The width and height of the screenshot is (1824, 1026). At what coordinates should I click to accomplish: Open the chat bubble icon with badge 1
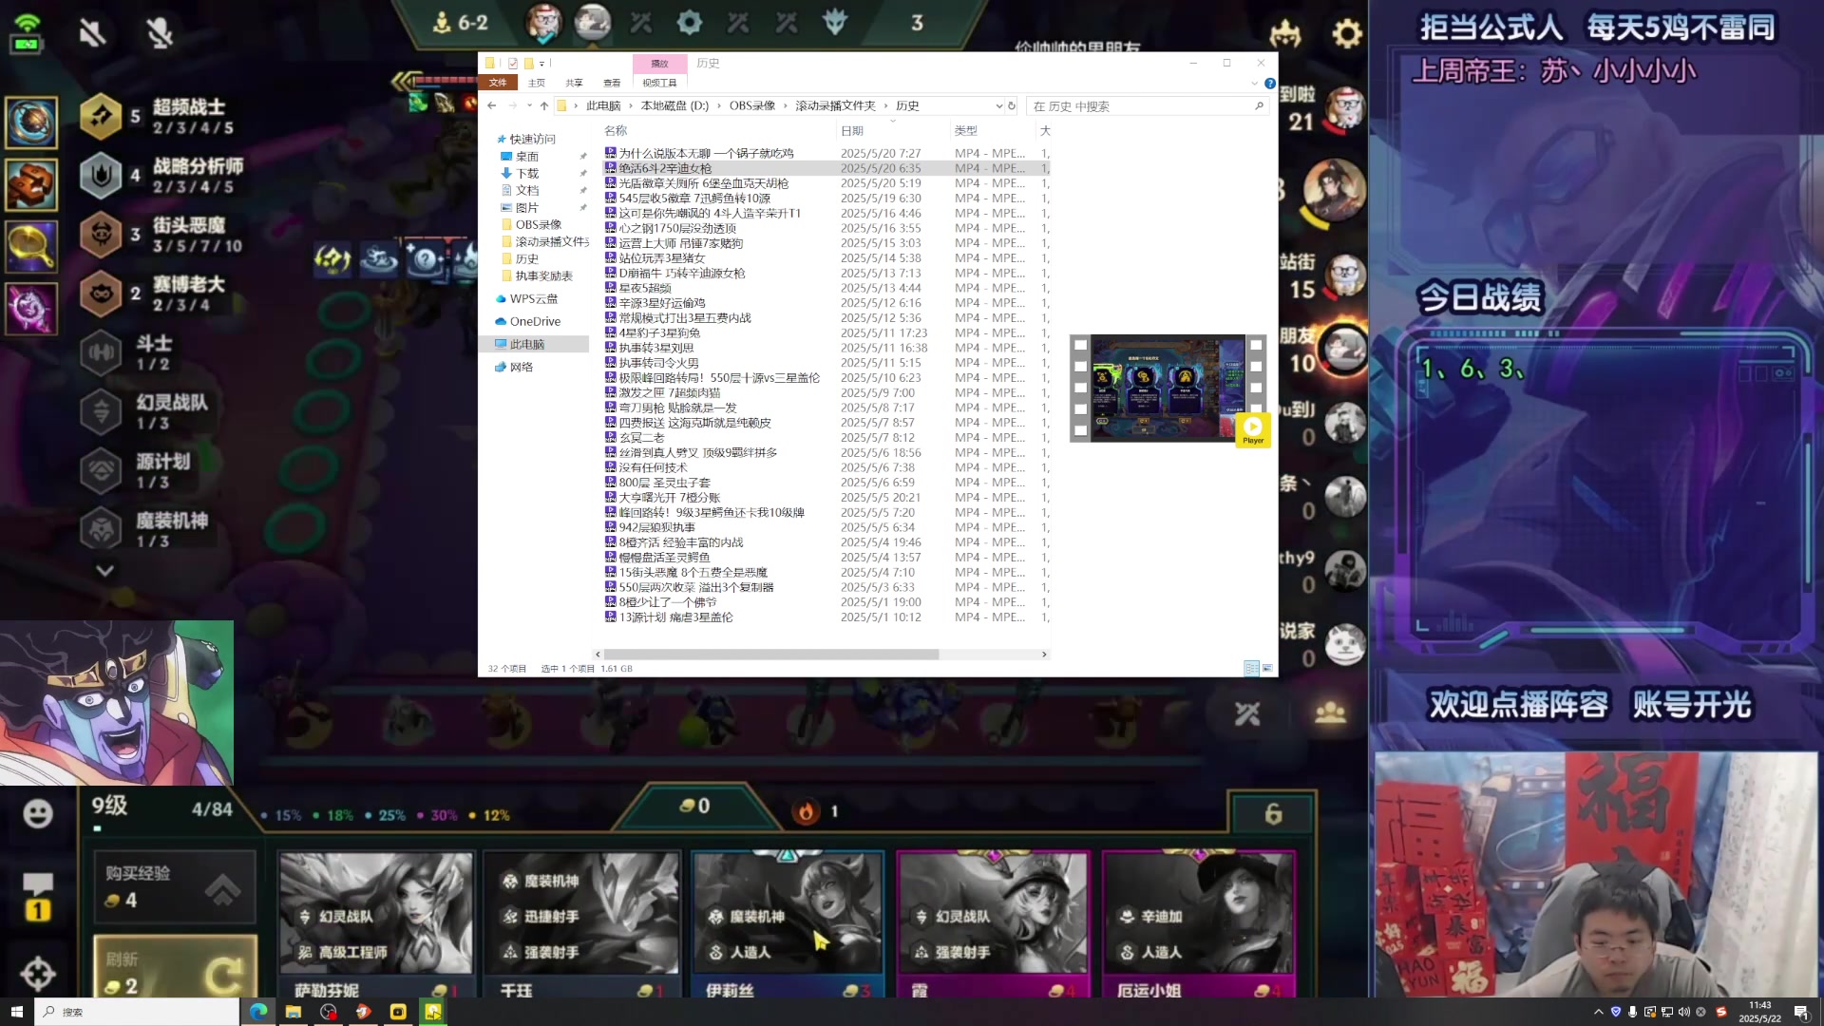(x=38, y=897)
